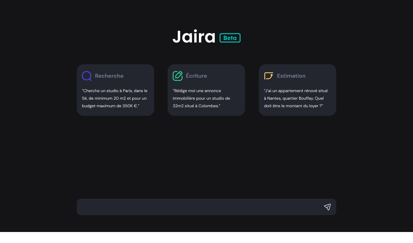
Task: Select the Recherche card heading
Action: [x=109, y=76]
